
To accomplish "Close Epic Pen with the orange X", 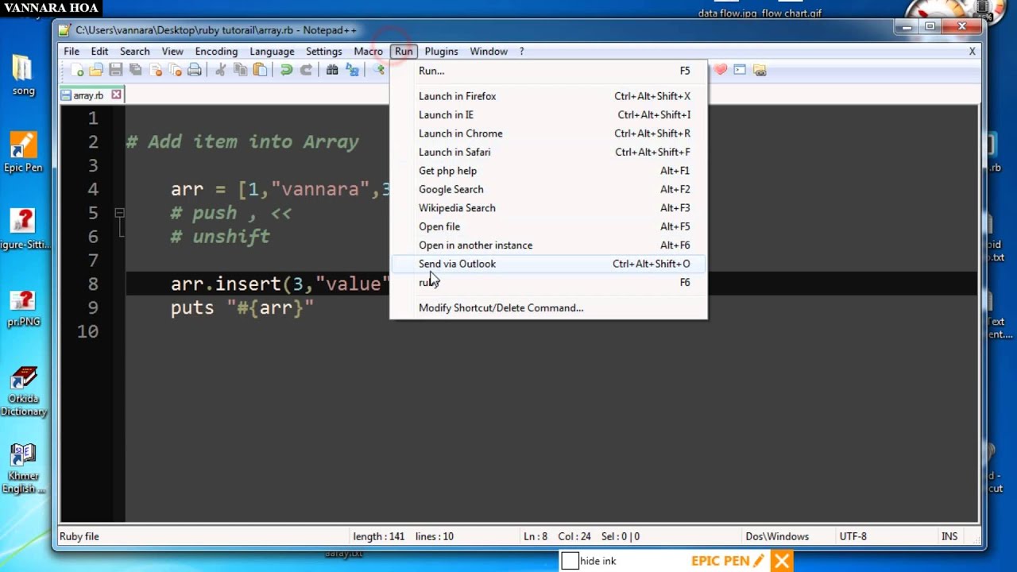I will point(782,561).
